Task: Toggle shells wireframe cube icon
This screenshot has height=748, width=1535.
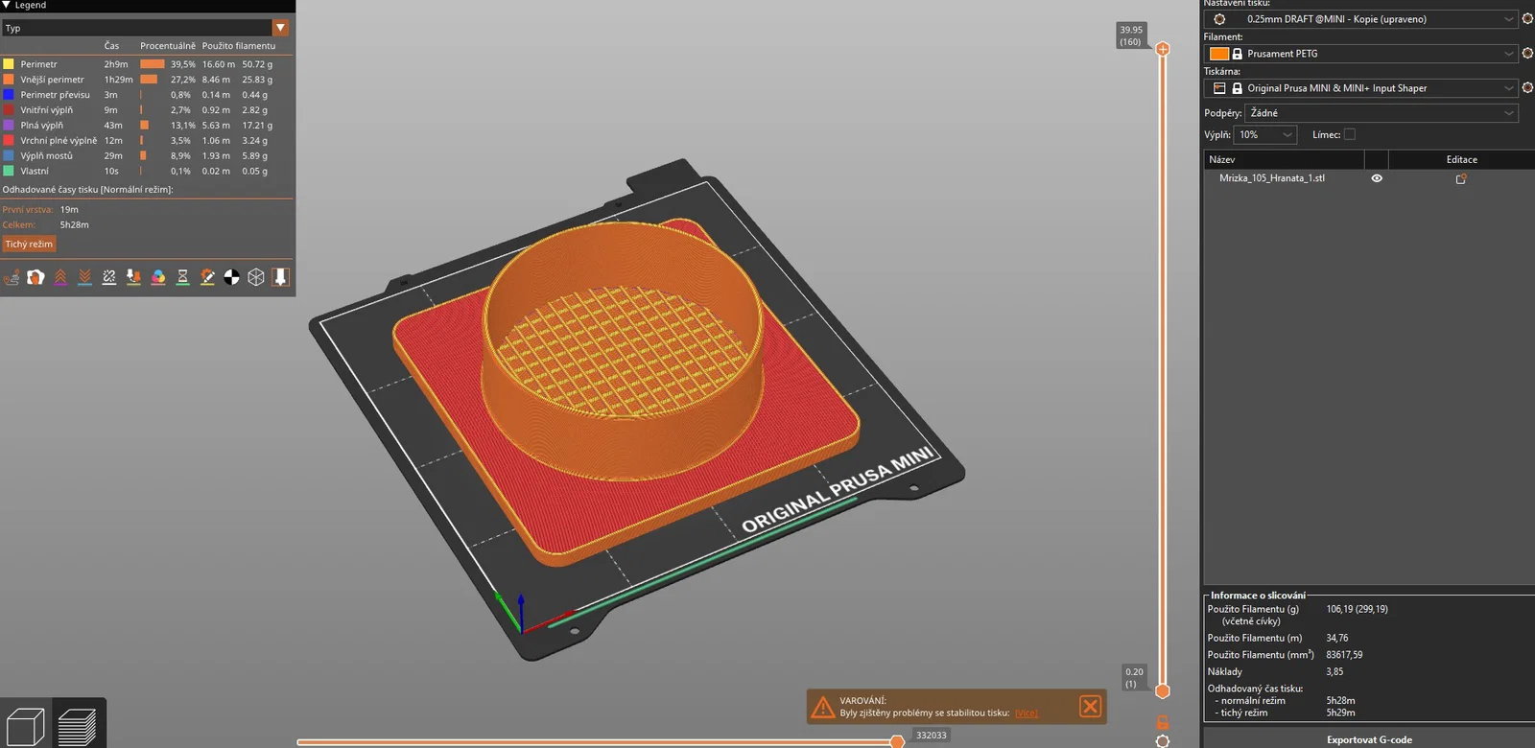Action: 256,277
